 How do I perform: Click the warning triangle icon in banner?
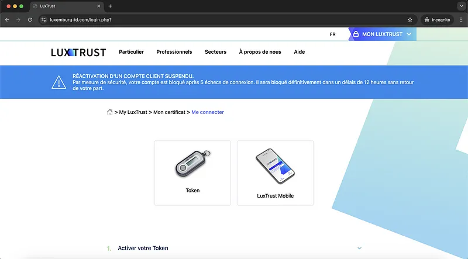[x=59, y=82]
